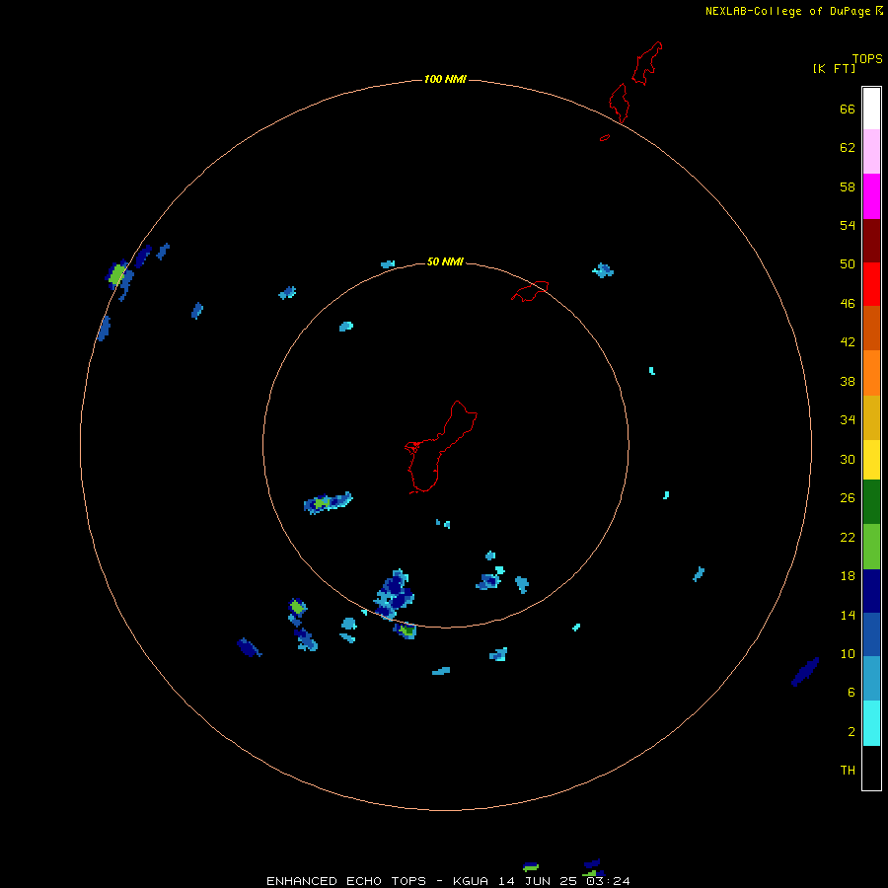The image size is (888, 888).
Task: Click the legend value "2"
Action: (x=851, y=732)
